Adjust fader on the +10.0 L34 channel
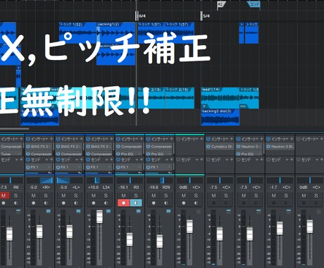Screen dimensions: 324x268 tap(99, 217)
